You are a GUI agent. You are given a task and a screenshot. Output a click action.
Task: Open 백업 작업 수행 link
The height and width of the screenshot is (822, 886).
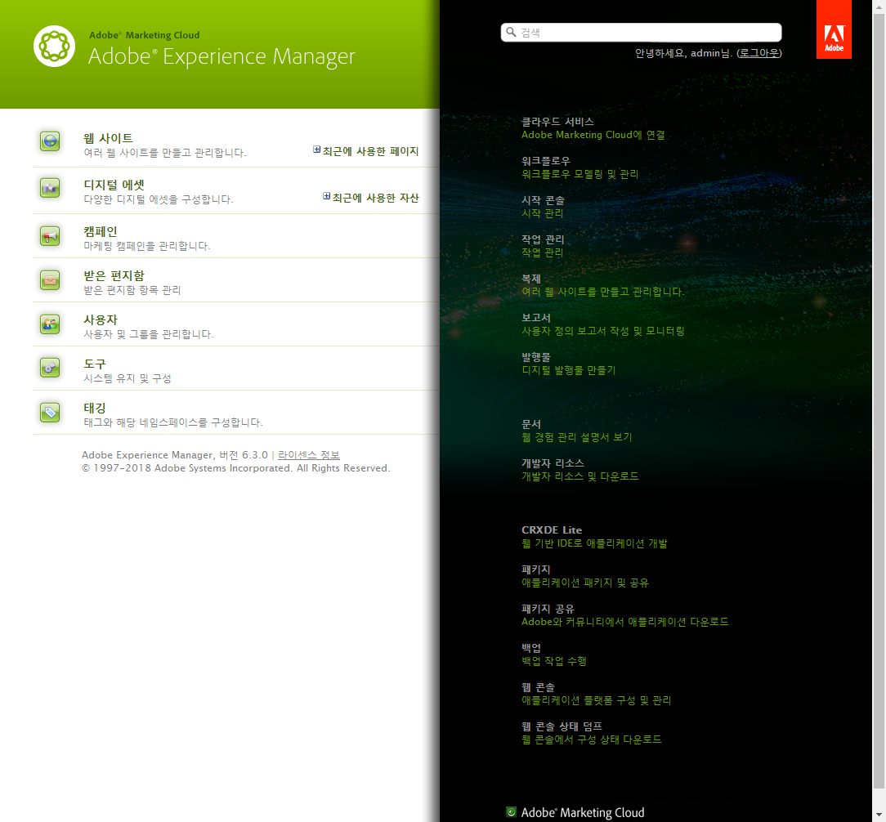pos(554,661)
